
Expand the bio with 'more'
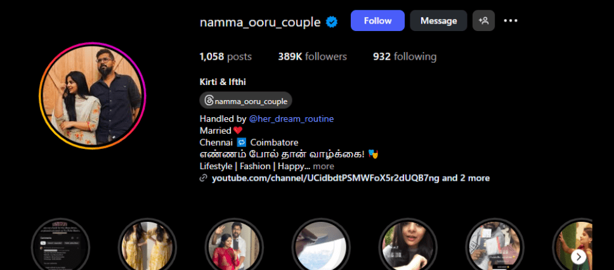click(x=323, y=166)
